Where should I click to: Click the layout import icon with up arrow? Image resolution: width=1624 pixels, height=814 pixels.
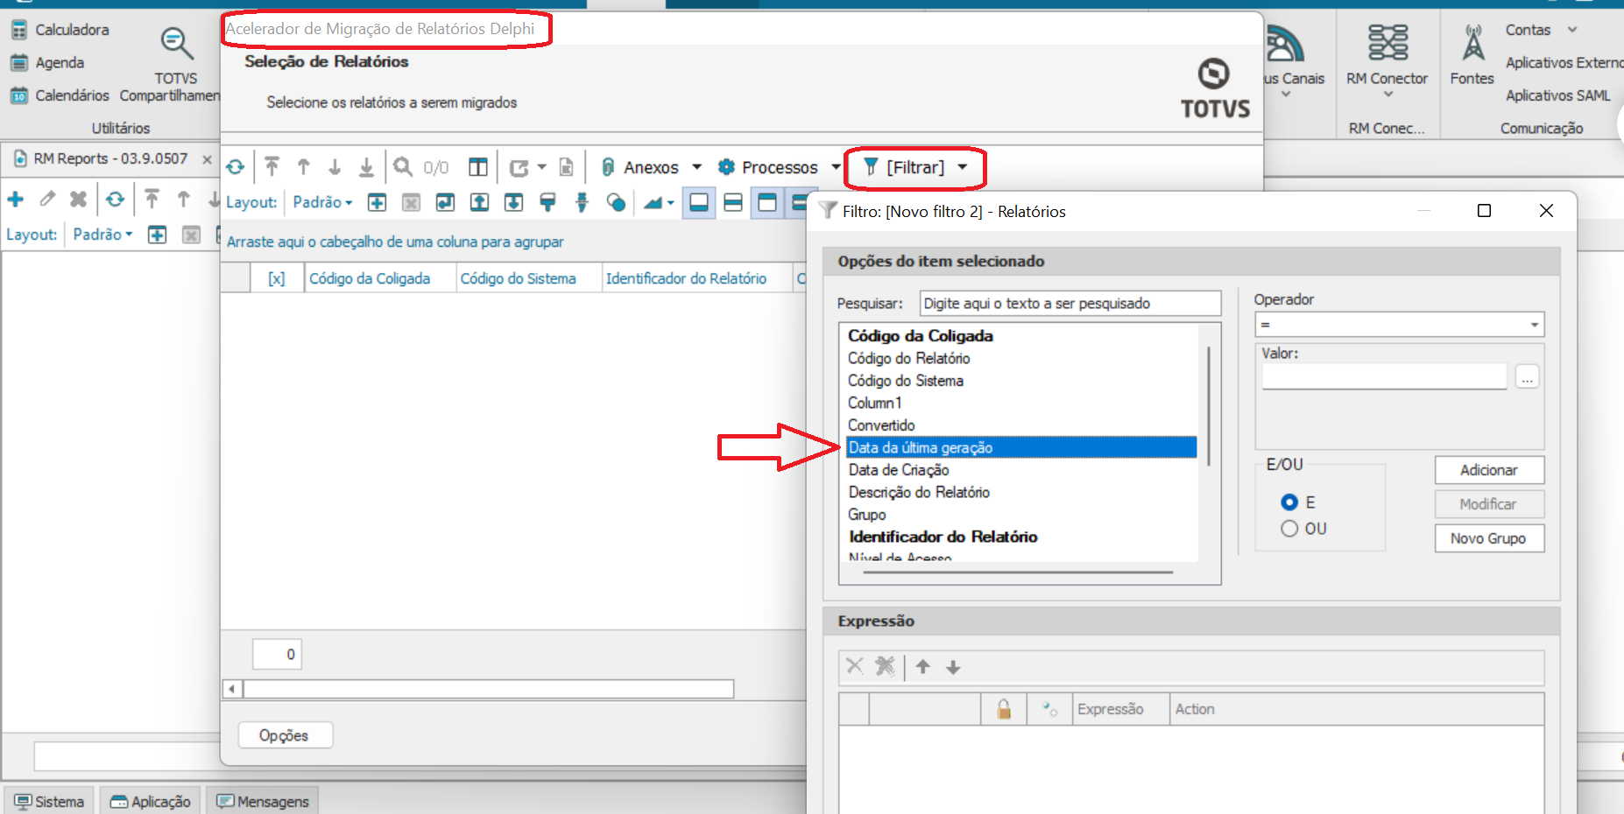[479, 202]
